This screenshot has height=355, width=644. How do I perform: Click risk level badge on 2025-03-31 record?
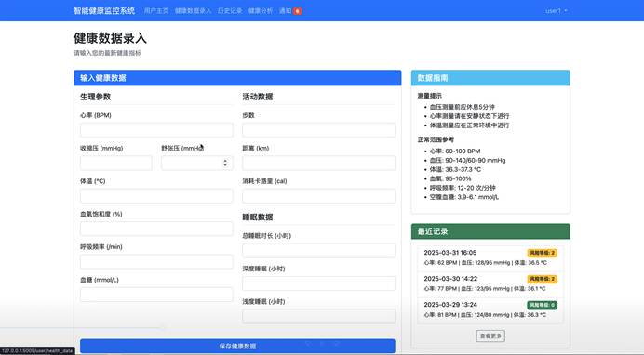(543, 253)
